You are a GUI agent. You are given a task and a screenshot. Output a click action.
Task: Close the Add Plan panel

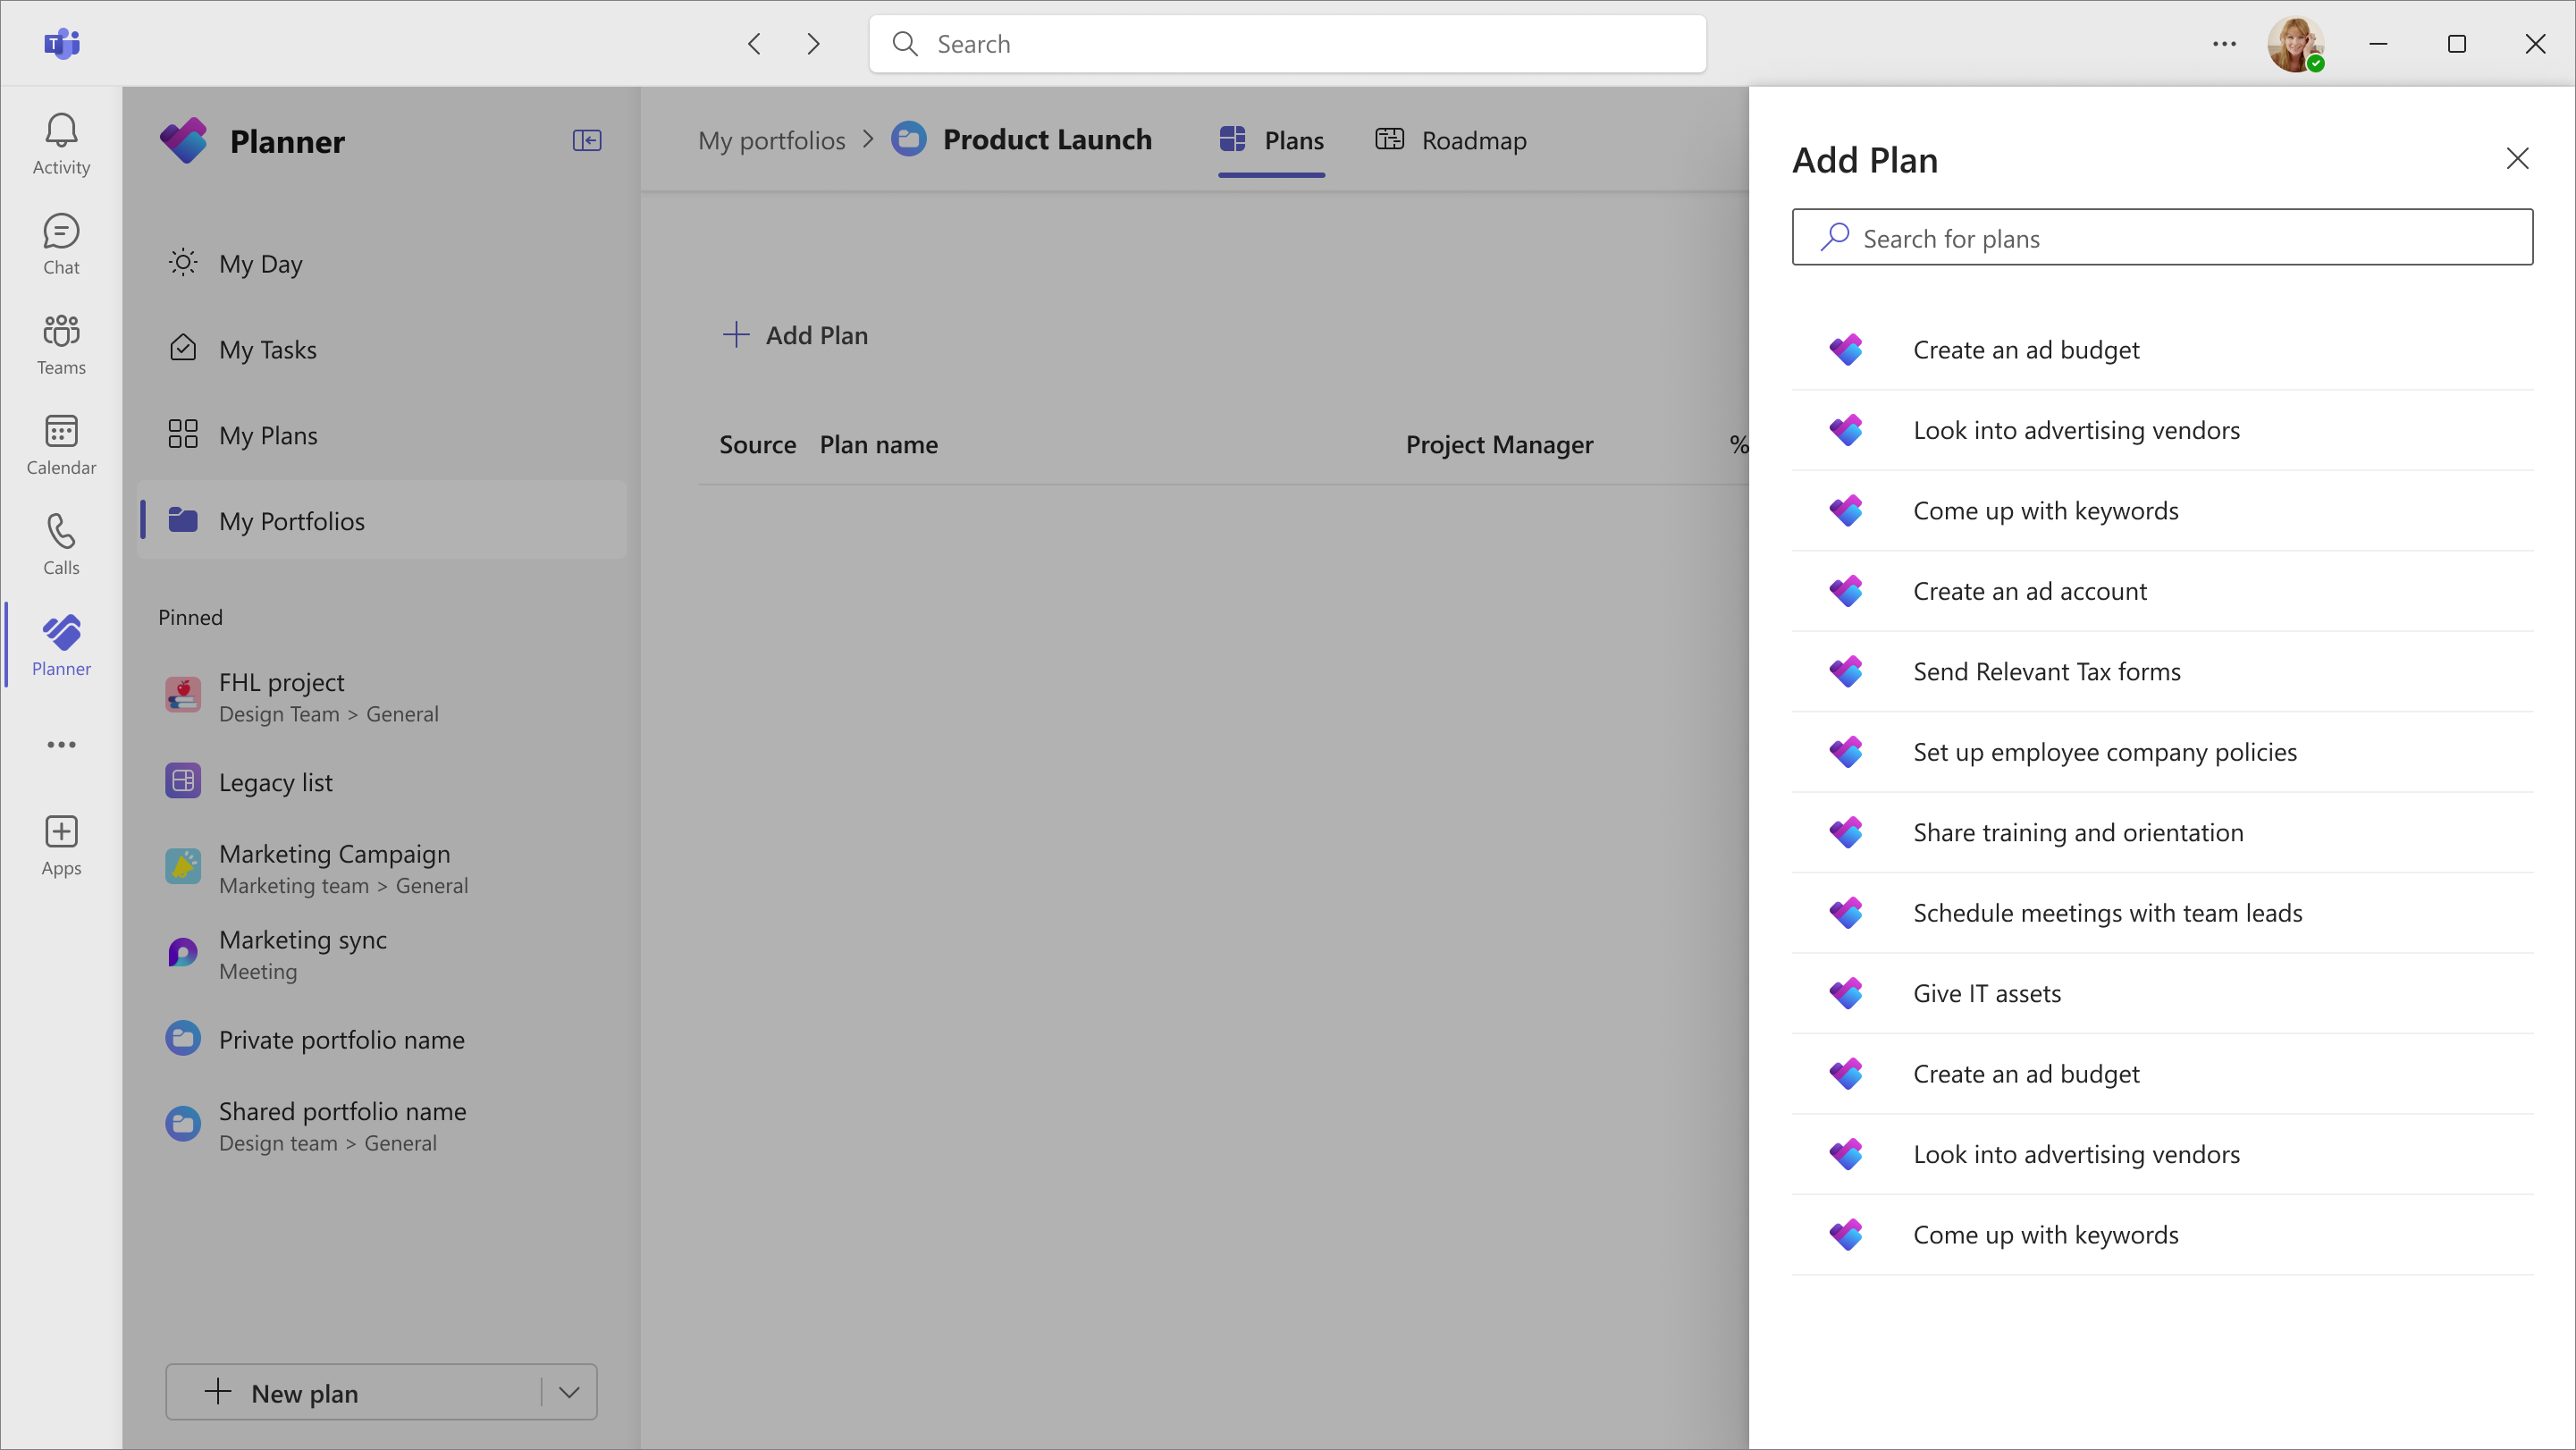pos(2518,158)
